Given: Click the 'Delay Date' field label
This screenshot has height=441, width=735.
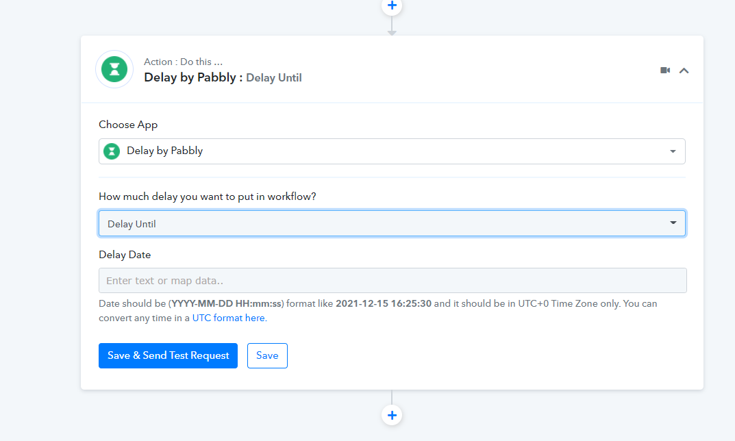Looking at the screenshot, I should 125,255.
